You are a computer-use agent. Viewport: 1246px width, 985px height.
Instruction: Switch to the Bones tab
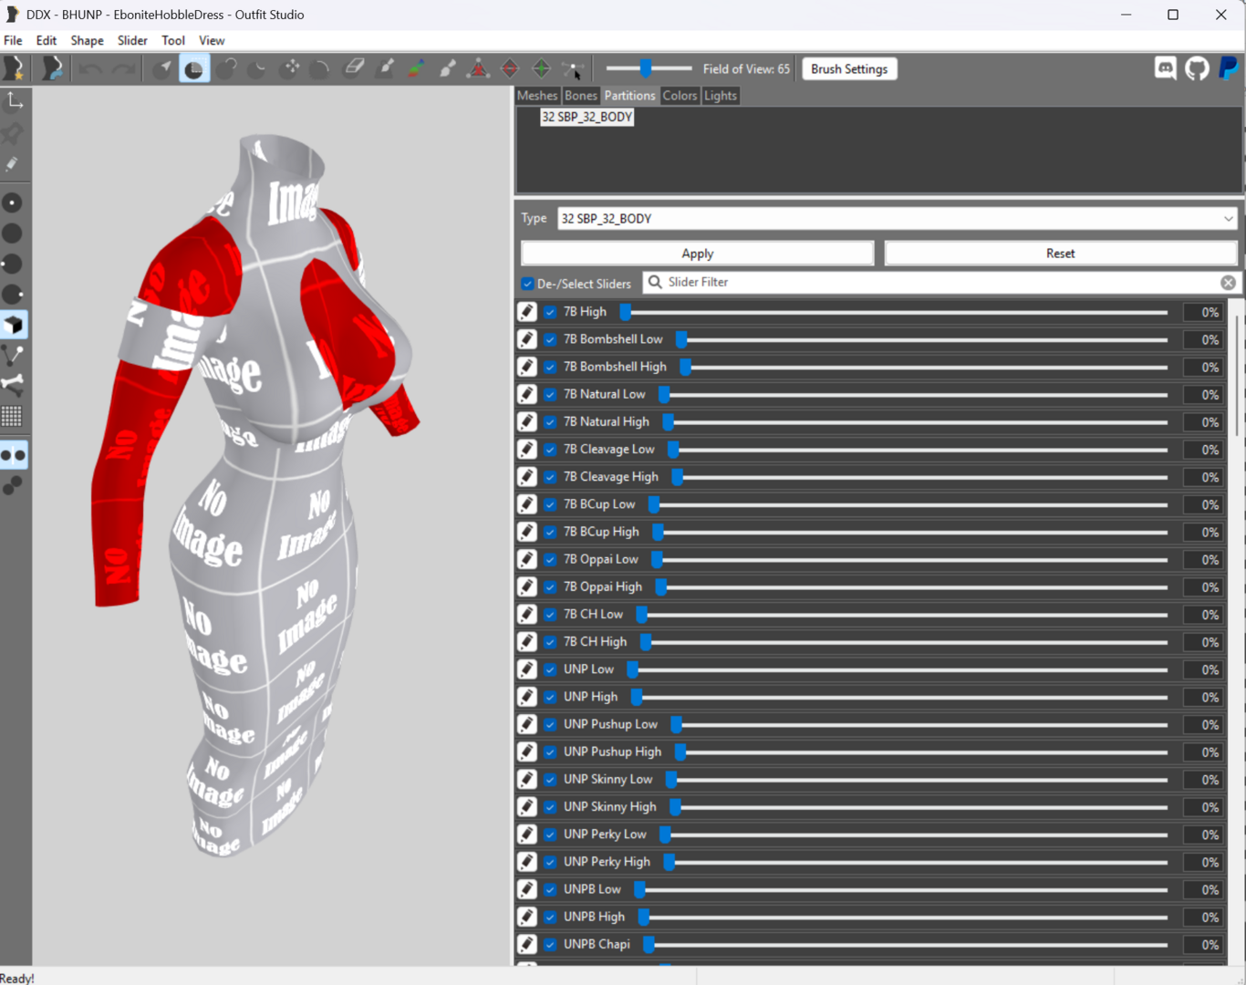point(580,96)
